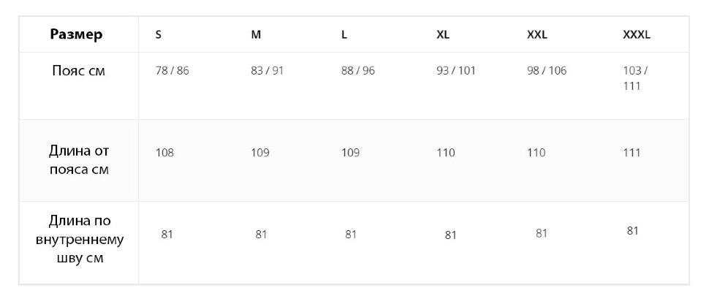Select the XXL size column header

pos(537,35)
